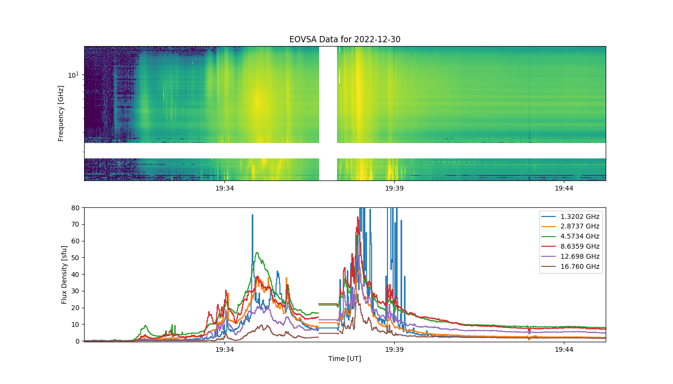
Task: Click the 16.760 GHz brown legend line
Action: [550, 266]
